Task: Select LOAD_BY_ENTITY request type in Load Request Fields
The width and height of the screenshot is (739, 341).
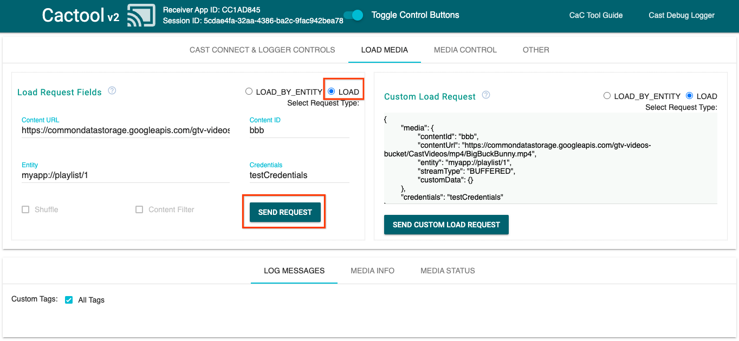Action: [249, 91]
